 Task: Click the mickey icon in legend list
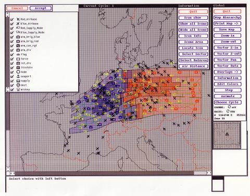(x=18, y=89)
